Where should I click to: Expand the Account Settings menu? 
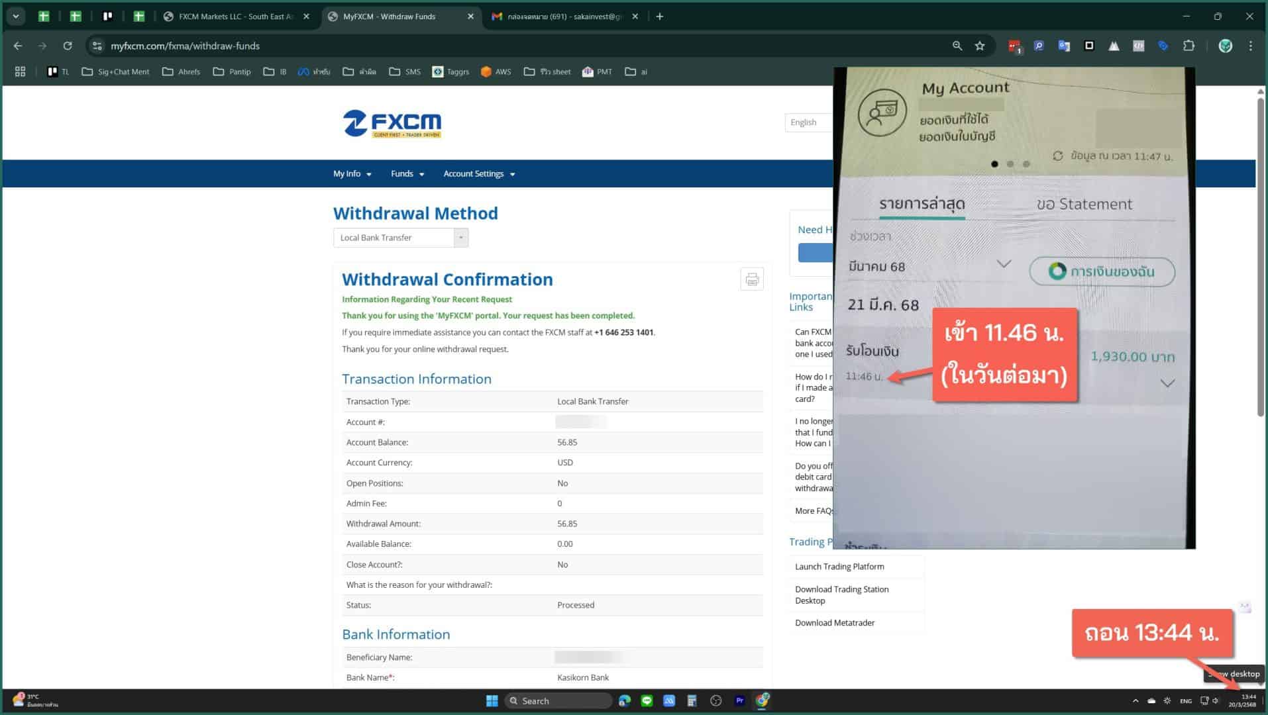[x=479, y=174]
